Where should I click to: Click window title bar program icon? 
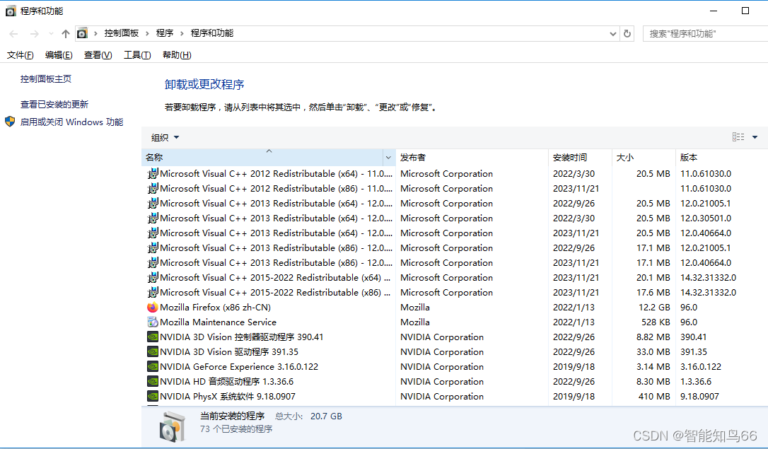11,11
